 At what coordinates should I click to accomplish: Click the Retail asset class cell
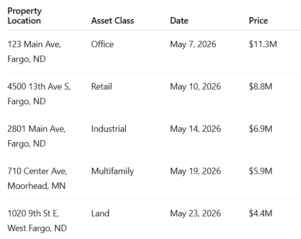[101, 87]
